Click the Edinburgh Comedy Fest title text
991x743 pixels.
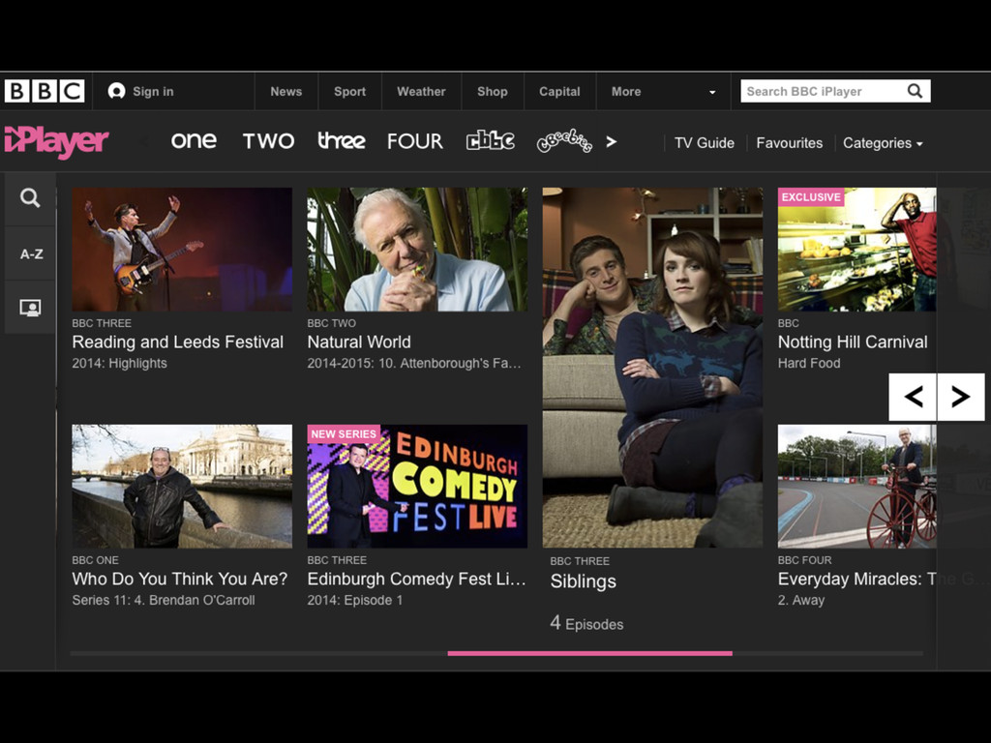pyautogui.click(x=416, y=579)
